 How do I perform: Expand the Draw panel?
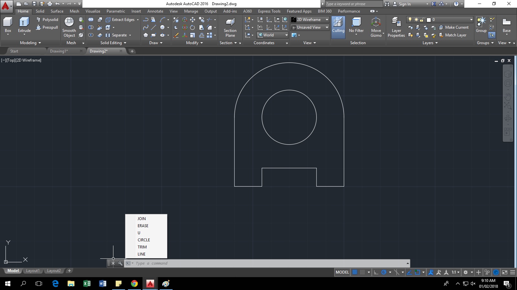pos(156,43)
